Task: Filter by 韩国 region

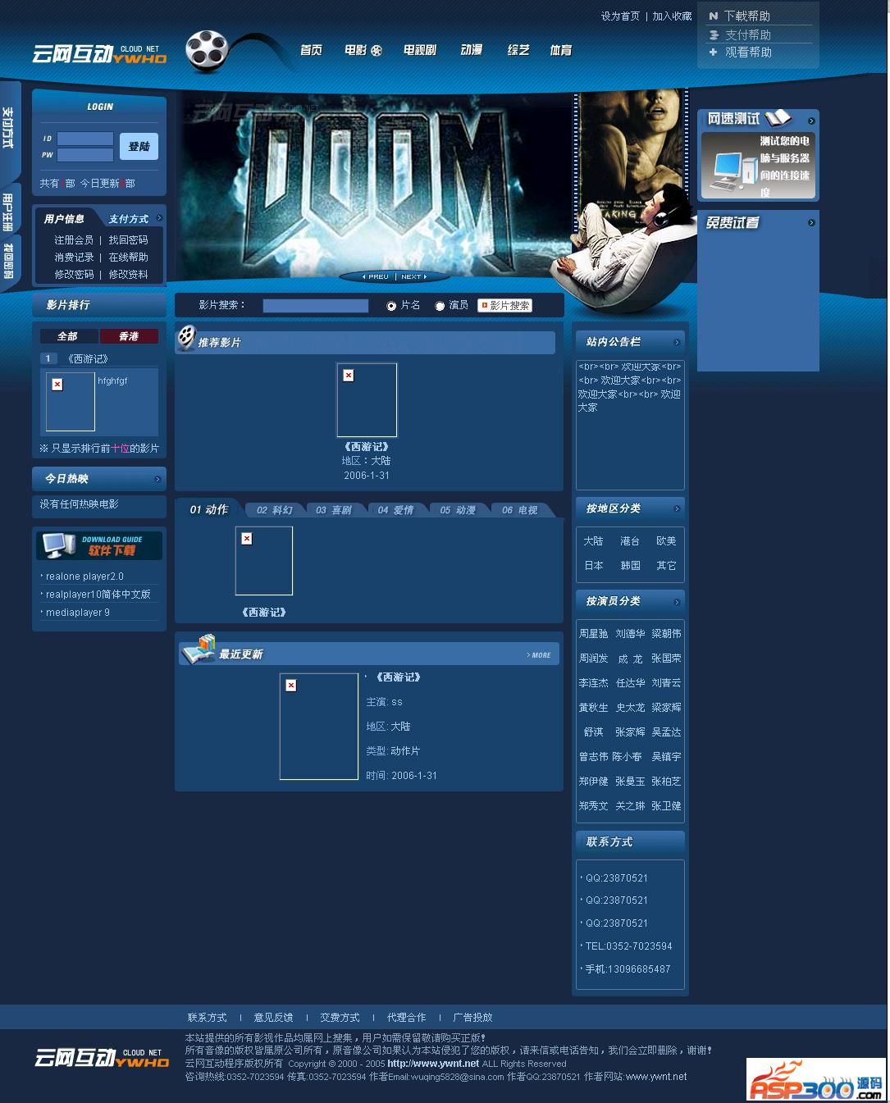Action: [630, 566]
